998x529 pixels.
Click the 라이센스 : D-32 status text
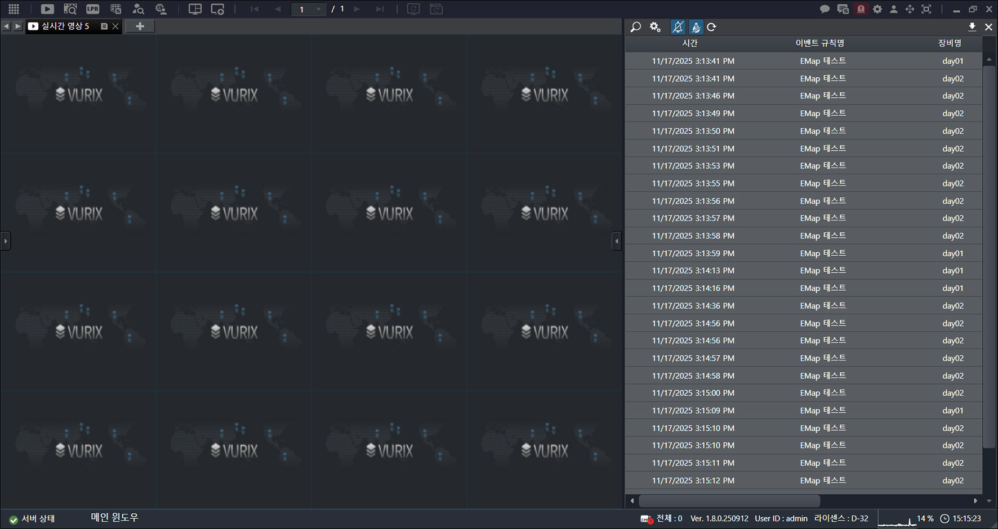pyautogui.click(x=841, y=518)
